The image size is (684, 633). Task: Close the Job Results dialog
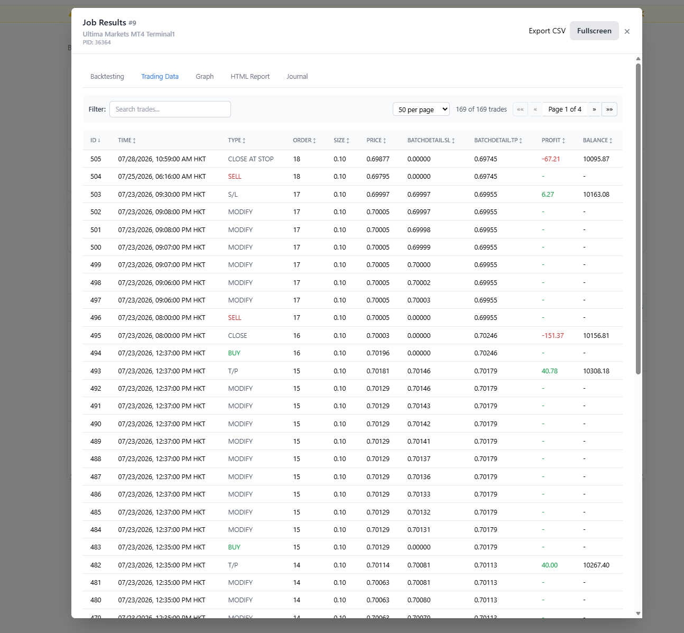click(627, 31)
